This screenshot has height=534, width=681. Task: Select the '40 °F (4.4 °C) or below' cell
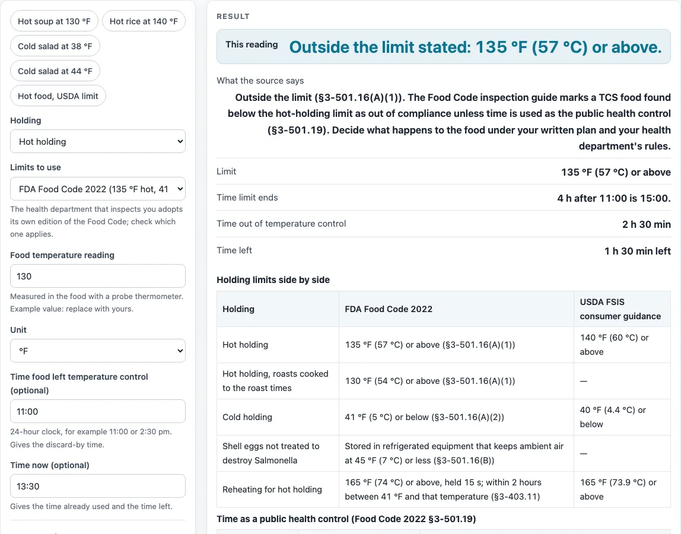pos(622,417)
